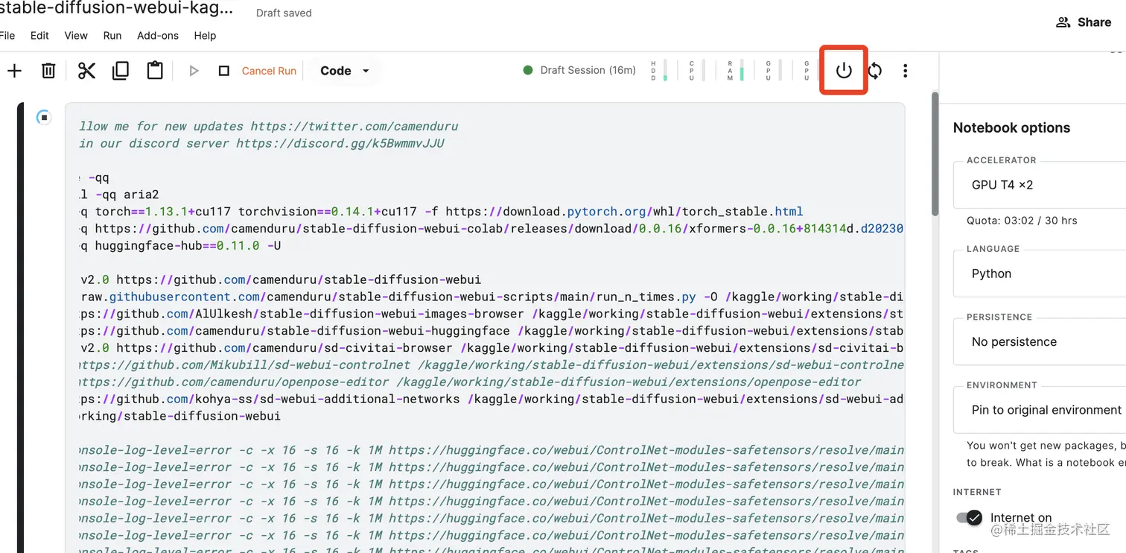Click the huggingface-hub==0.11.0 code line
Viewport: 1126px width, 553px height.
click(x=180, y=245)
